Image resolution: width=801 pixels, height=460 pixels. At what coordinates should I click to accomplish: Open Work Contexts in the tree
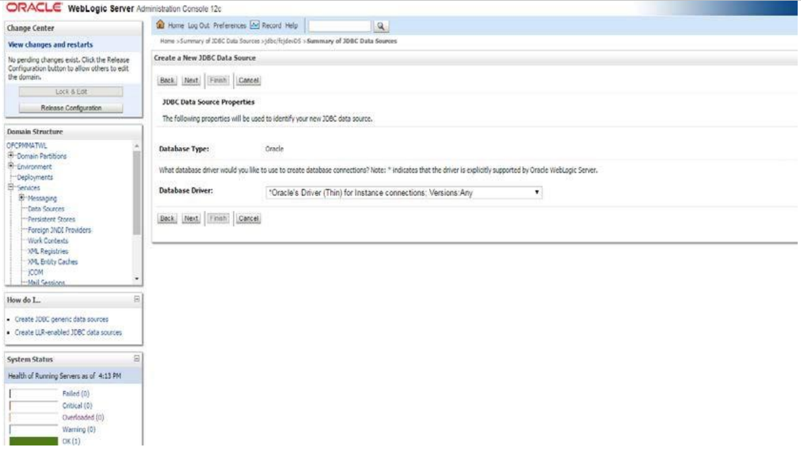(48, 241)
